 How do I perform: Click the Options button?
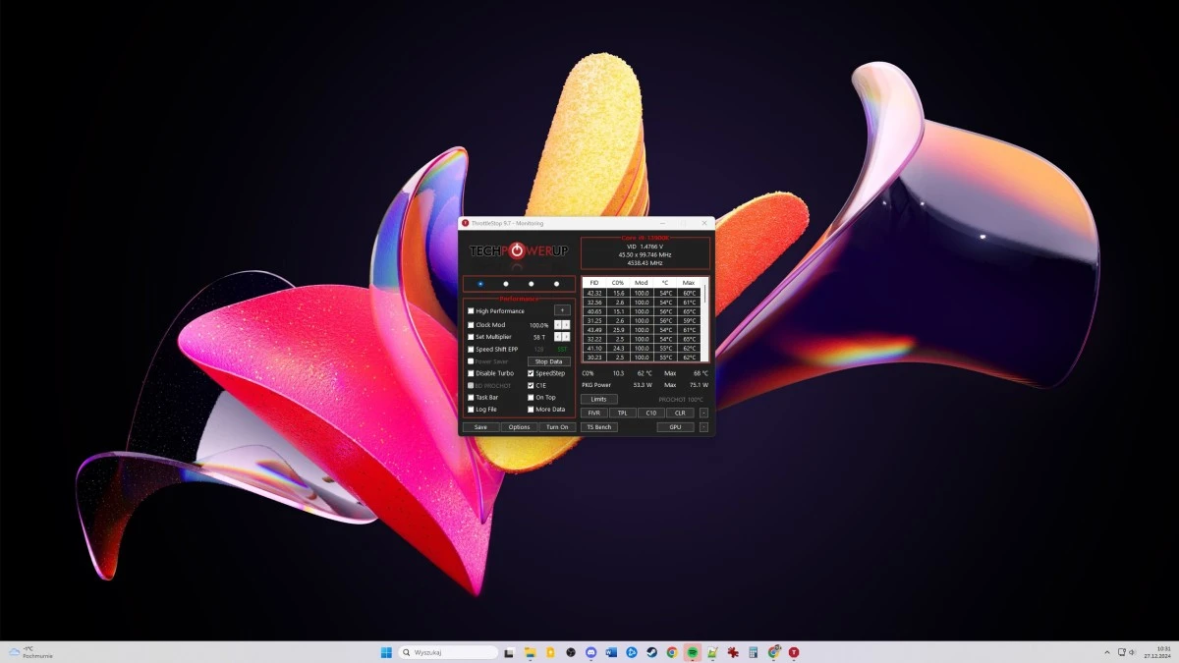tap(519, 427)
